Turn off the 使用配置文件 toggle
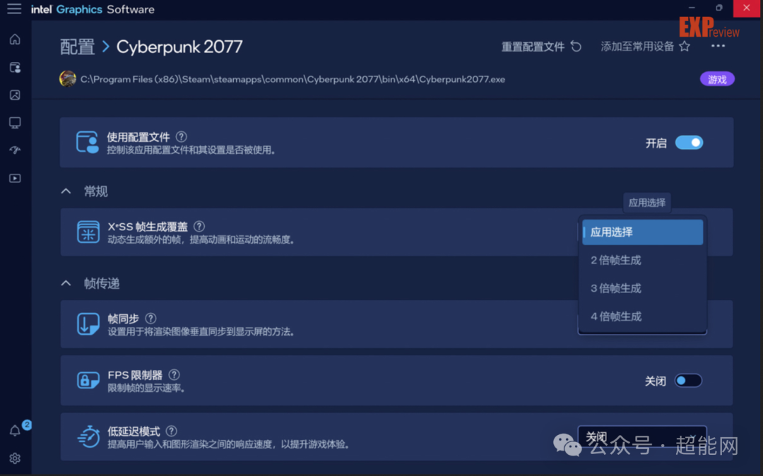Image resolution: width=763 pixels, height=476 pixels. (x=689, y=143)
